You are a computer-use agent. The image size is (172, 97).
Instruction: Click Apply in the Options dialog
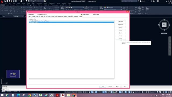117,87
